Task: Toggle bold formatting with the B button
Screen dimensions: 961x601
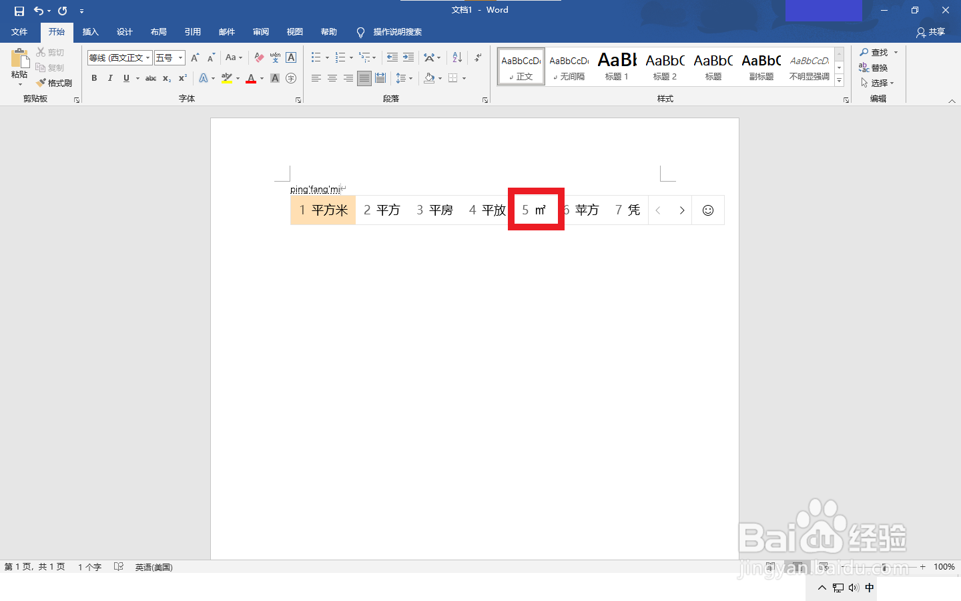Action: pos(94,78)
